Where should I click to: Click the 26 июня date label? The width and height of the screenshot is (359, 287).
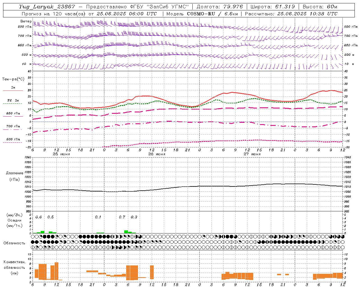point(157,154)
